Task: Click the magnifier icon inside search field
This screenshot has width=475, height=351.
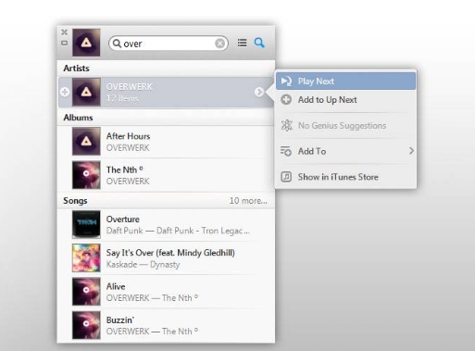Action: coord(117,44)
